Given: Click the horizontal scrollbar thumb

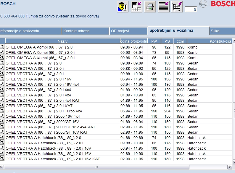Looking at the screenshot, I should point(97,167).
